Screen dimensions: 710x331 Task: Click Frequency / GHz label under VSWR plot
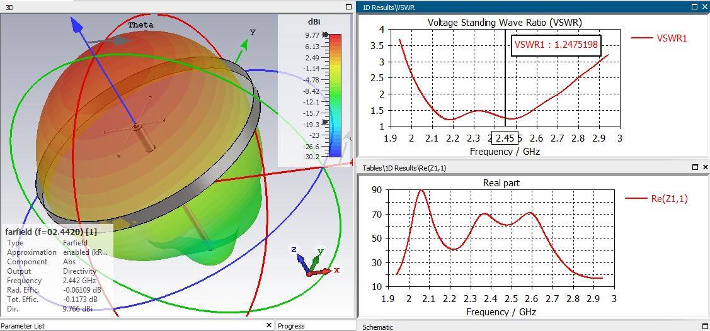[x=505, y=152]
